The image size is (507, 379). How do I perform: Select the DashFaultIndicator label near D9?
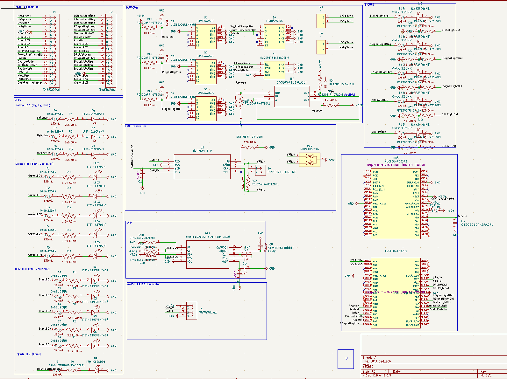49,369
